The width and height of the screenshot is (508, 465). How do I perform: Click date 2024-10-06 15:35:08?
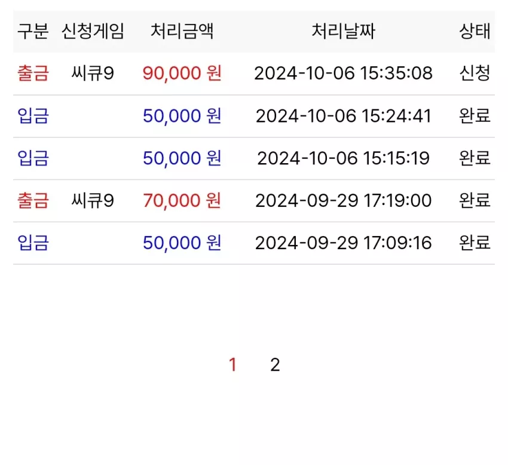[343, 74]
